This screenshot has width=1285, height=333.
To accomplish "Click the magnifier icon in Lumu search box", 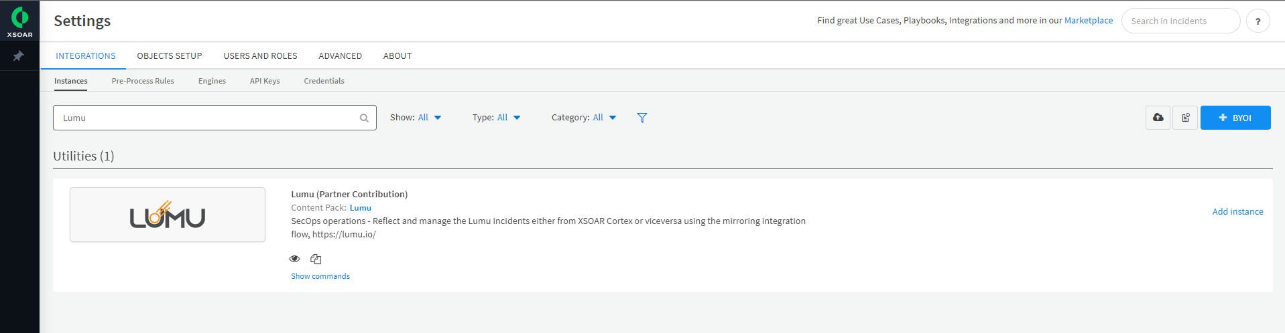I will 364,118.
